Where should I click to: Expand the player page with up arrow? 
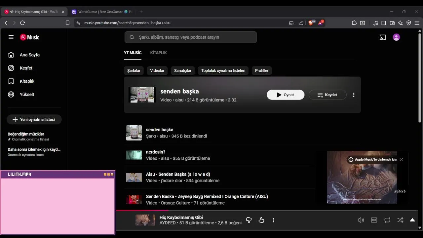[412, 220]
